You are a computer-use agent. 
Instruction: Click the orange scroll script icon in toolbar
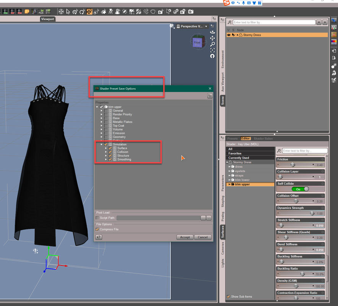coord(27,11)
